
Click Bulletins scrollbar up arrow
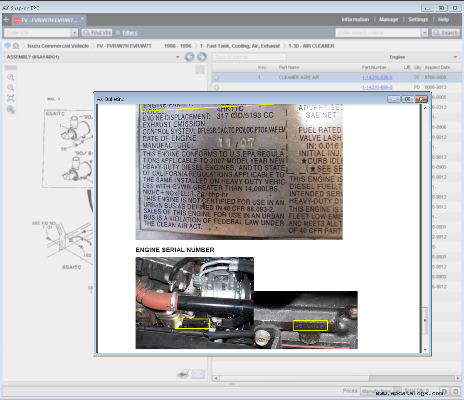425,108
